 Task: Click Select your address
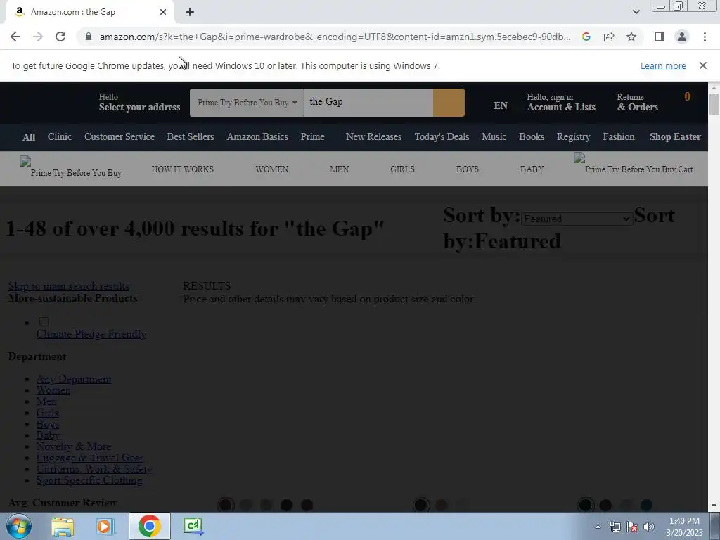pyautogui.click(x=140, y=107)
